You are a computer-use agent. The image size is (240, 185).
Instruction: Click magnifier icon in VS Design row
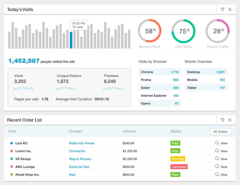click(217, 159)
